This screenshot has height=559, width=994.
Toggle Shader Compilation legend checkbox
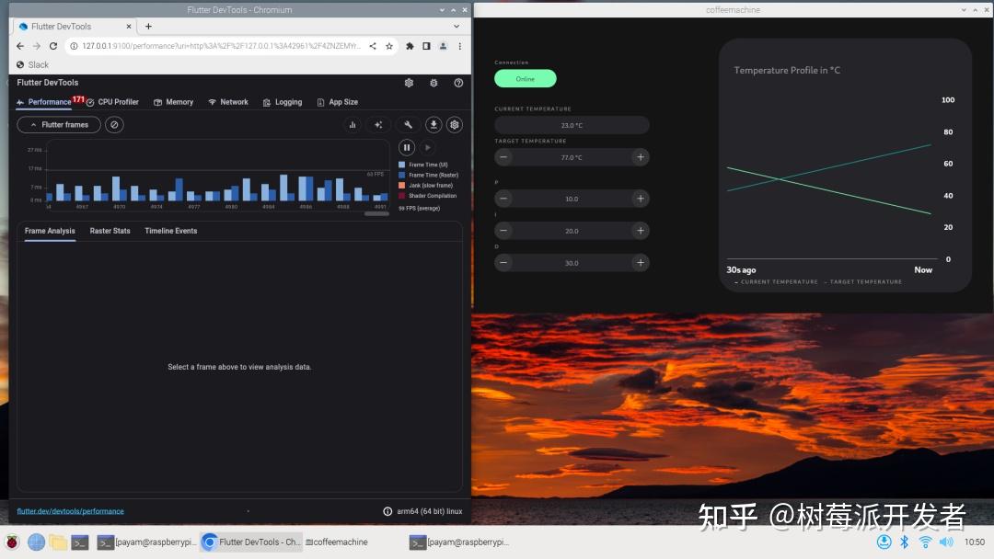(400, 196)
